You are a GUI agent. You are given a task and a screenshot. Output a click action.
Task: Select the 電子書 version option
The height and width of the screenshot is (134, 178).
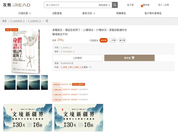click(x=122, y=40)
